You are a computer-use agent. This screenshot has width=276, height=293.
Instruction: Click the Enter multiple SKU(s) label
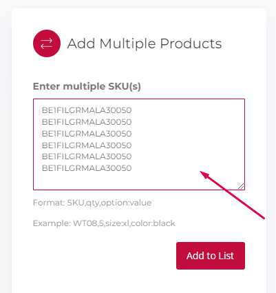(x=87, y=86)
